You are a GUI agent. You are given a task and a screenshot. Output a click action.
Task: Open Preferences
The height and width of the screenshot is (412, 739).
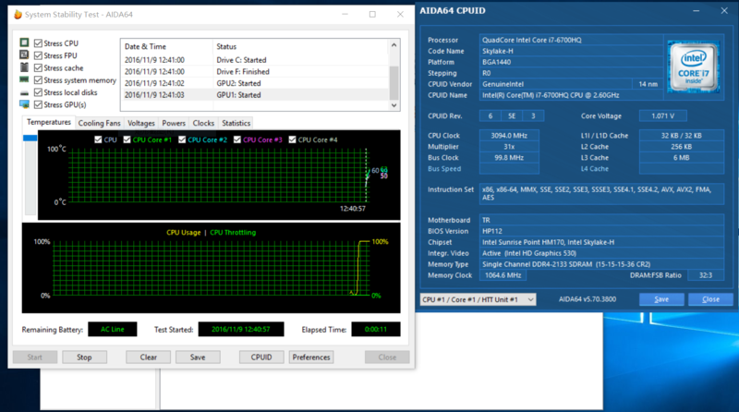pos(311,357)
